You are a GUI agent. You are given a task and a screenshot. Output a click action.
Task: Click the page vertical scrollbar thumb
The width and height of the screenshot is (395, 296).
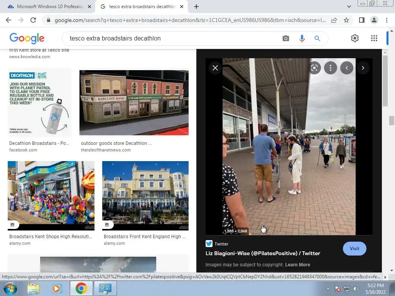pyautogui.click(x=391, y=121)
